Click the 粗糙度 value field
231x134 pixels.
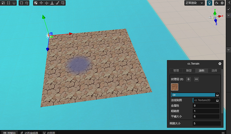pyautogui.click(x=206, y=111)
